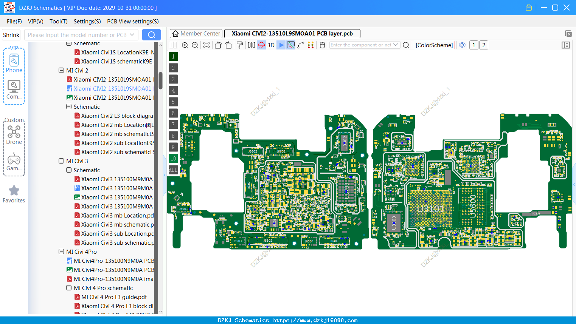
Task: Select chip U3101 on the PCB
Action: tap(430, 209)
